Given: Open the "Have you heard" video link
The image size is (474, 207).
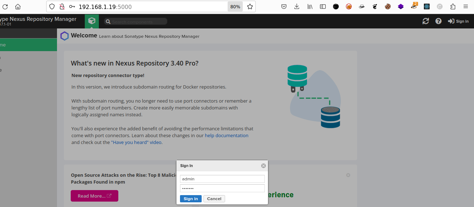Looking at the screenshot, I should tap(136, 143).
